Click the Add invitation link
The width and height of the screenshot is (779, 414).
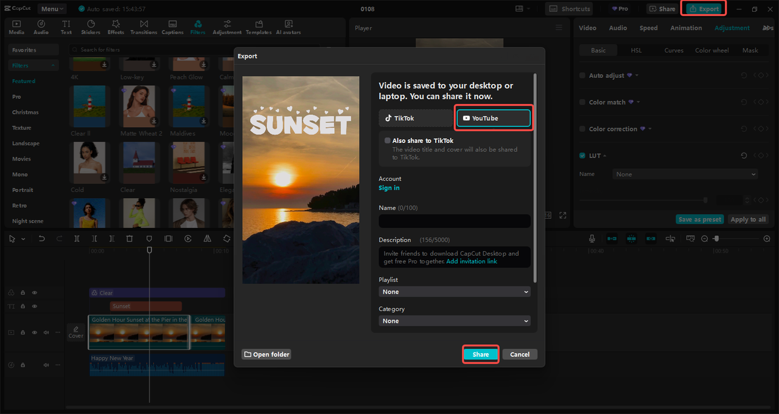tap(472, 261)
